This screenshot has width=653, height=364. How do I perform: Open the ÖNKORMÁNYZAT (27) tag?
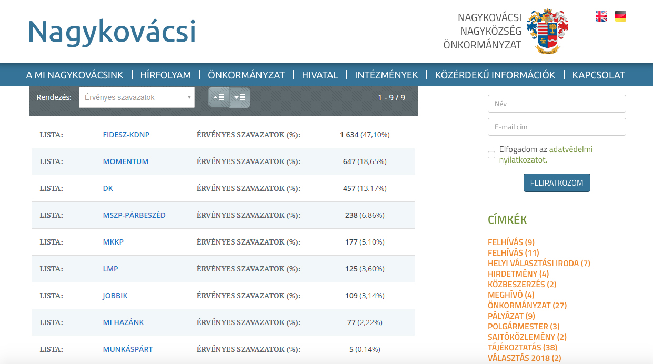point(527,306)
